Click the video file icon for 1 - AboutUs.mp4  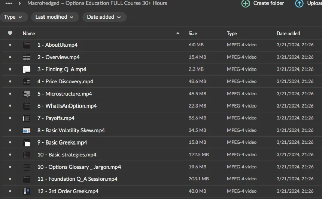pyautogui.click(x=27, y=45)
